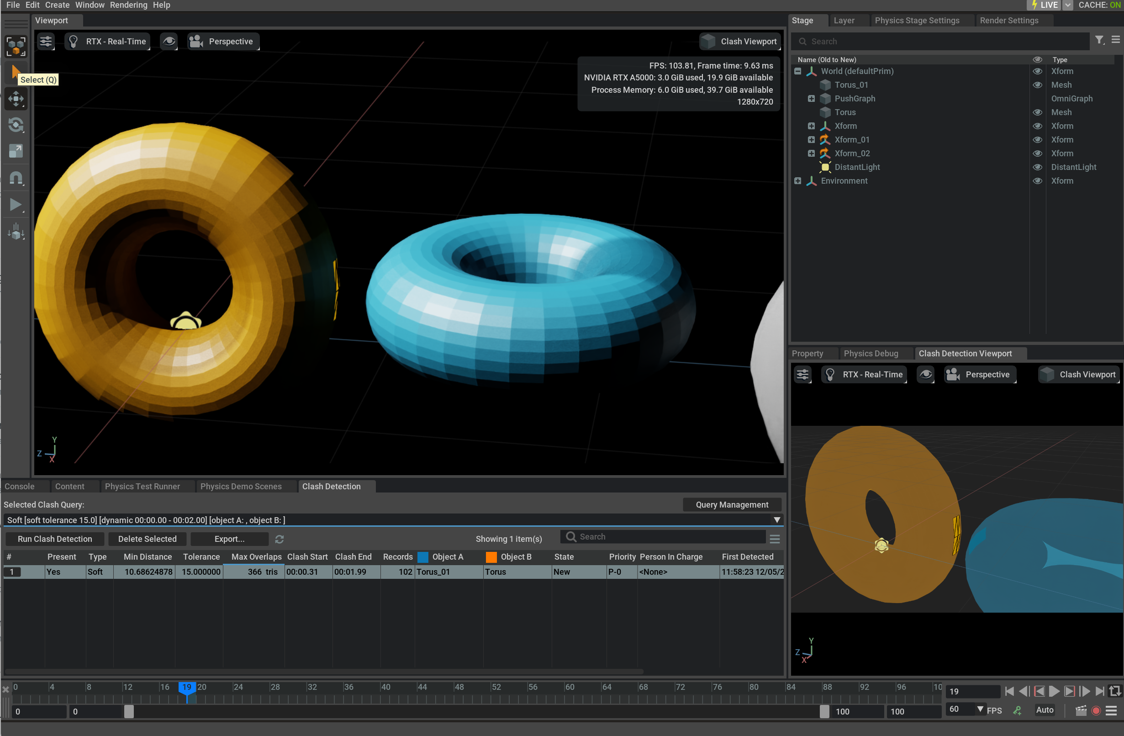Click Run Clash Detection button

pos(54,539)
